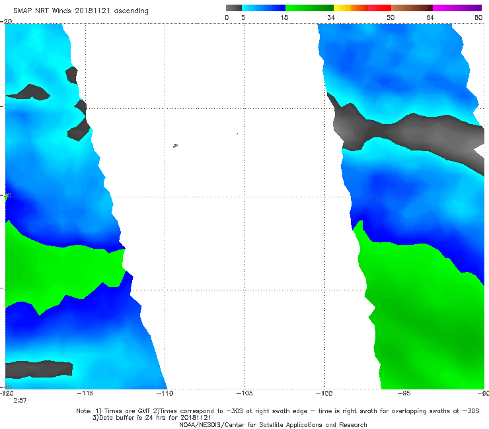The image size is (489, 429).
Task: Click the longitude label '-115'
Action: point(85,393)
